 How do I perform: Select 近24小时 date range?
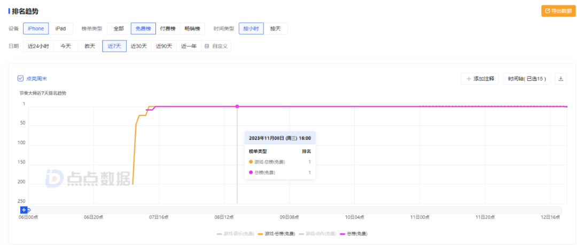pos(38,46)
